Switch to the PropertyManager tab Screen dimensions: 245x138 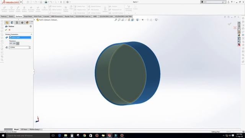tap(12, 23)
